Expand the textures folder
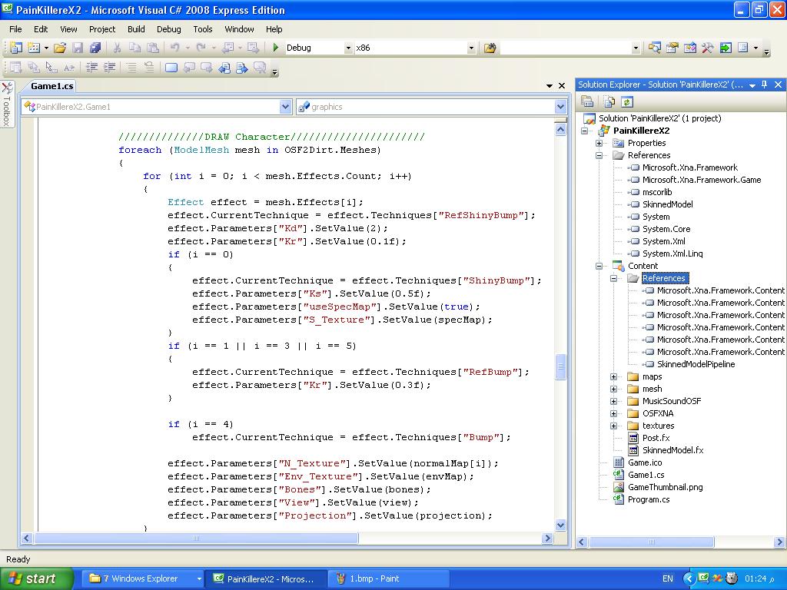787x590 pixels. coord(613,426)
